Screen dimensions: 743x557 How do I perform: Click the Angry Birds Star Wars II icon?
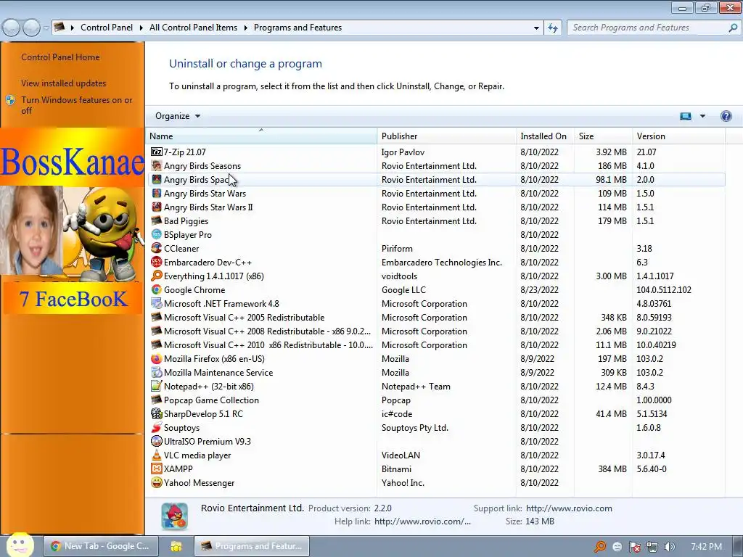click(157, 207)
